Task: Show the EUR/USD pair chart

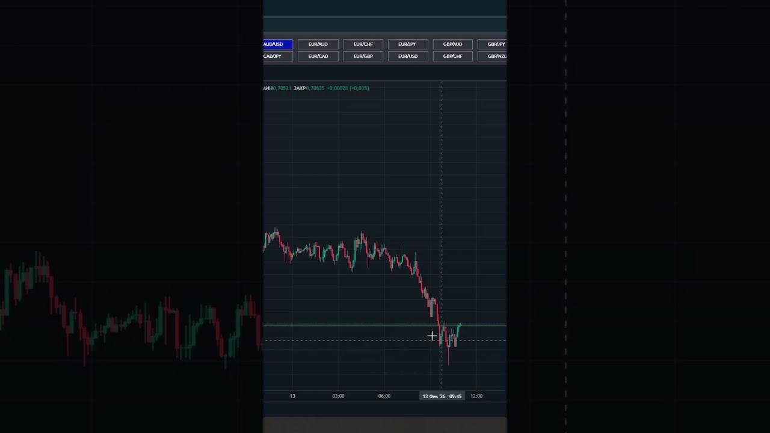Action: (x=408, y=56)
